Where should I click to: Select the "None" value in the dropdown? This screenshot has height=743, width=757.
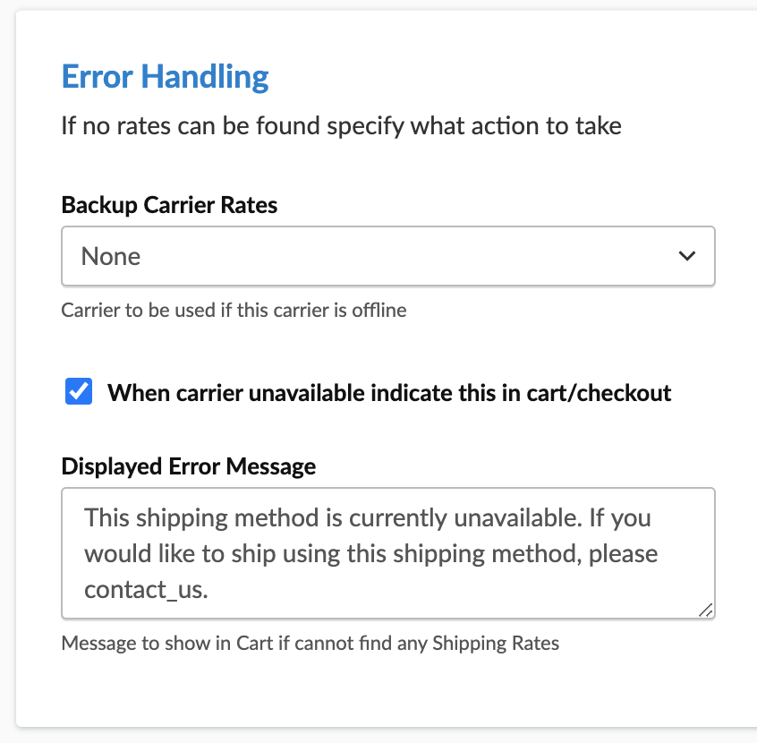click(x=111, y=257)
